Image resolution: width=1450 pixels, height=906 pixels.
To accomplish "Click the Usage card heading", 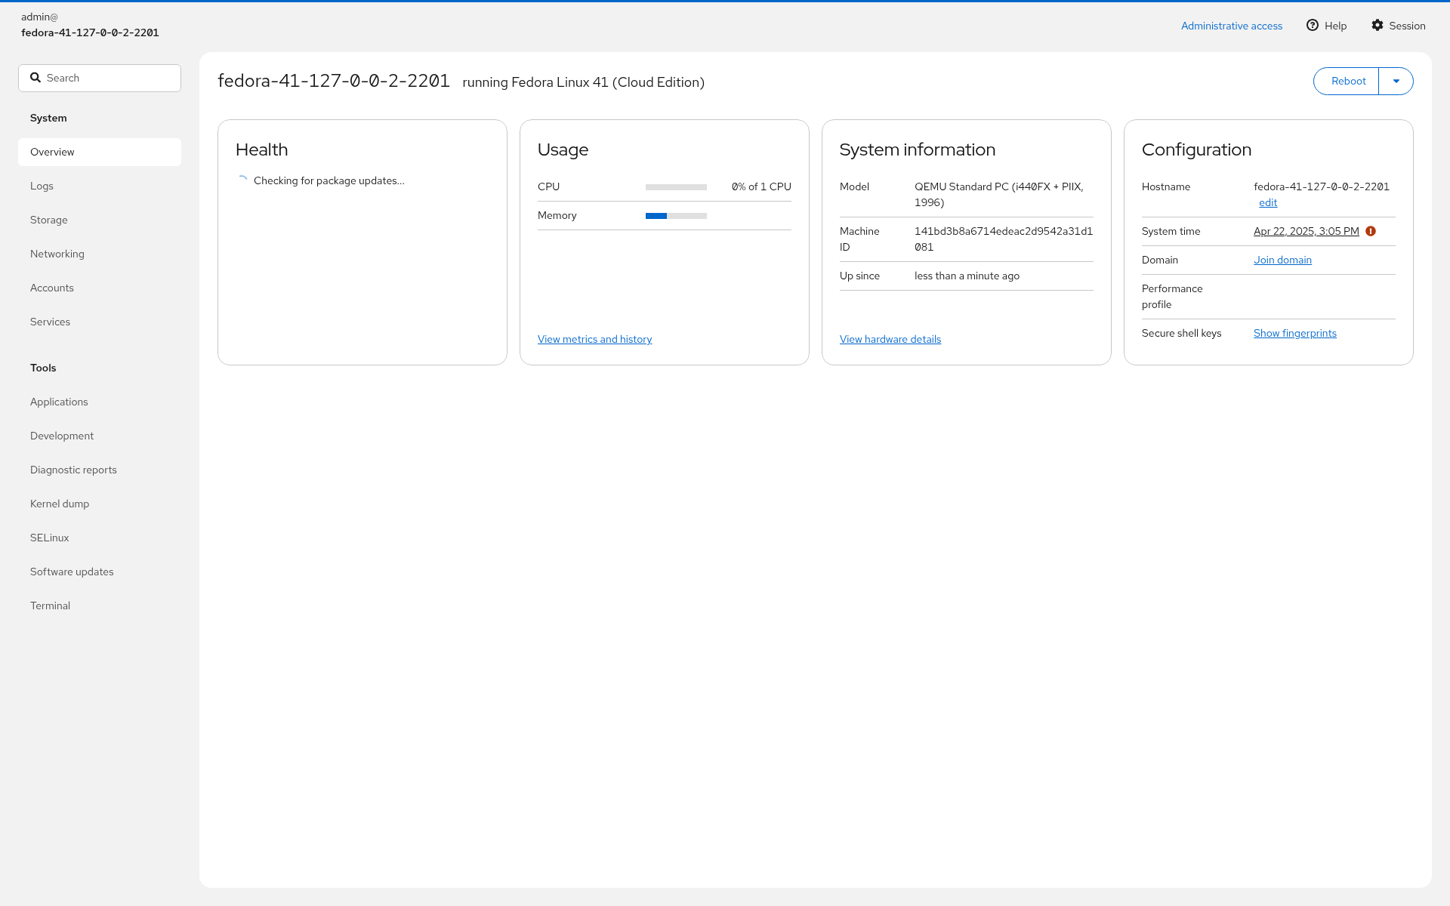I will pos(563,149).
